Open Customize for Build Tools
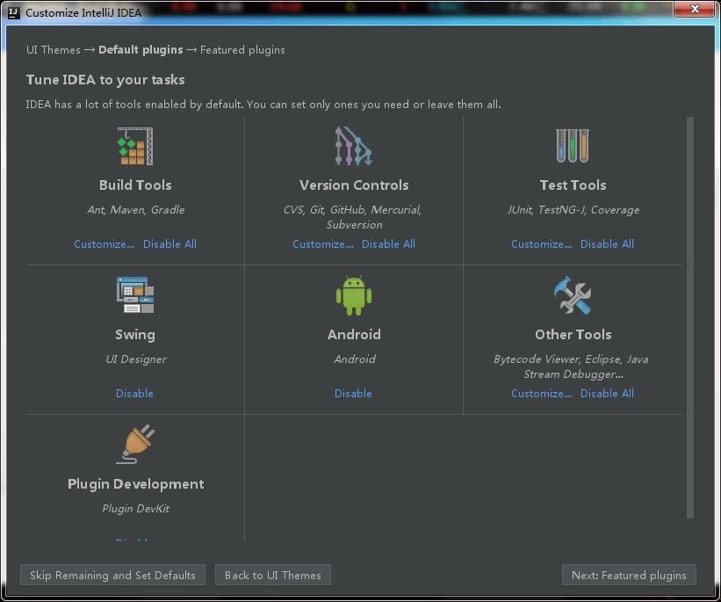The width and height of the screenshot is (721, 602). pyautogui.click(x=105, y=244)
